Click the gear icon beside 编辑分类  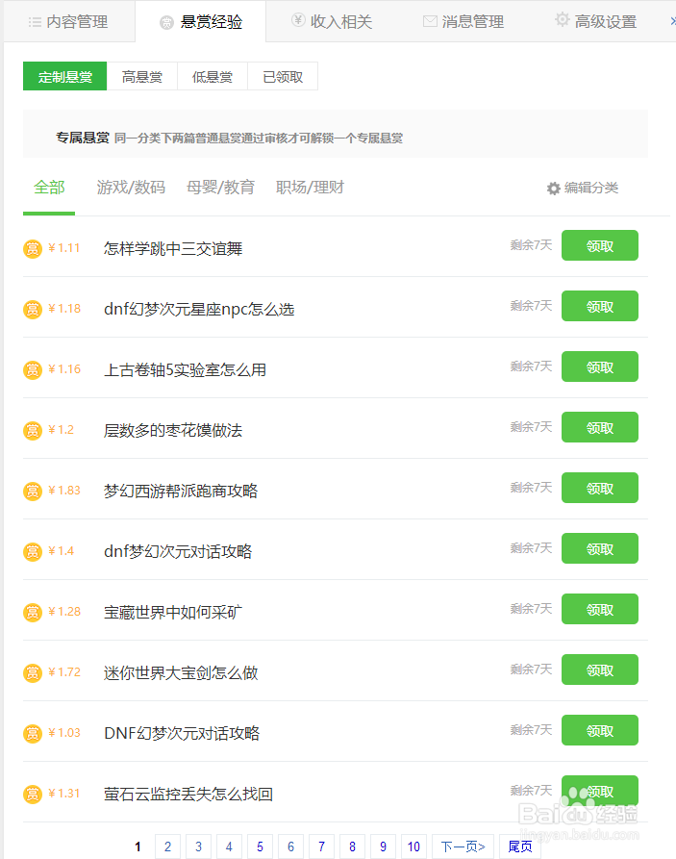[553, 189]
